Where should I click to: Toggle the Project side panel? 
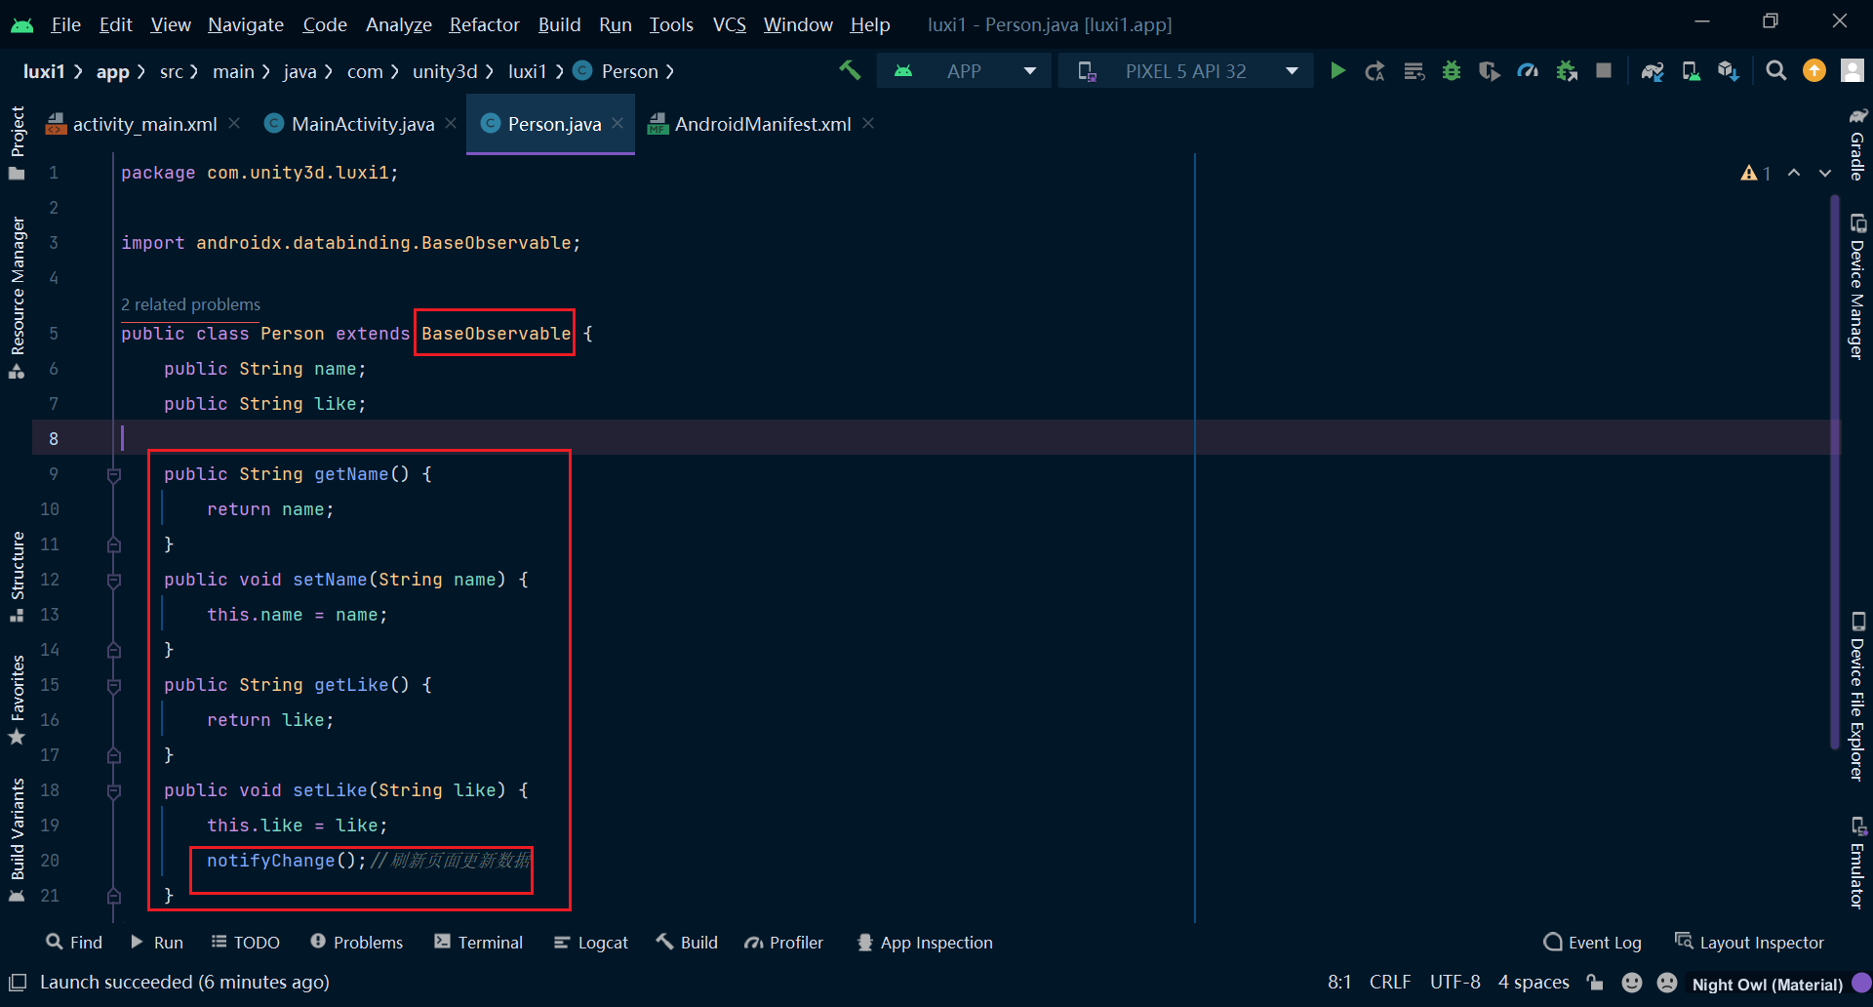click(x=17, y=142)
